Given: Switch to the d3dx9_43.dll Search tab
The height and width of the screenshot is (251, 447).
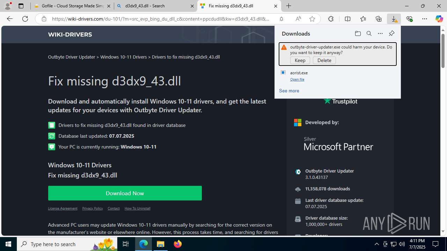Looking at the screenshot, I should pyautogui.click(x=155, y=6).
